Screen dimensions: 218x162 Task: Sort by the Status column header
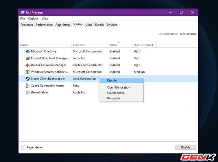(x=113, y=45)
